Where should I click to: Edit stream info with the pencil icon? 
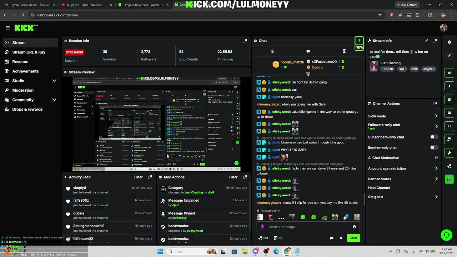click(426, 41)
